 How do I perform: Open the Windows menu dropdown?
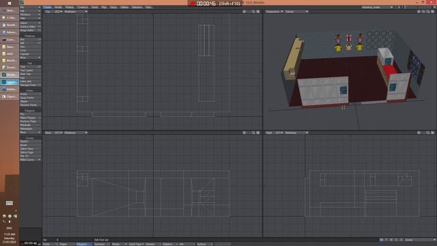pos(30,14)
